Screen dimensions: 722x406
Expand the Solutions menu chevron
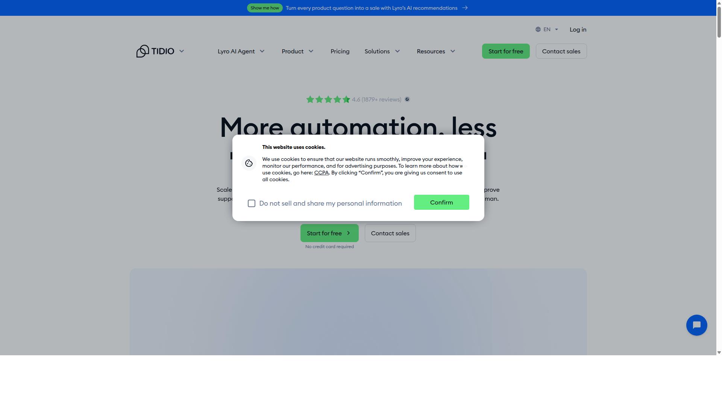click(x=397, y=51)
